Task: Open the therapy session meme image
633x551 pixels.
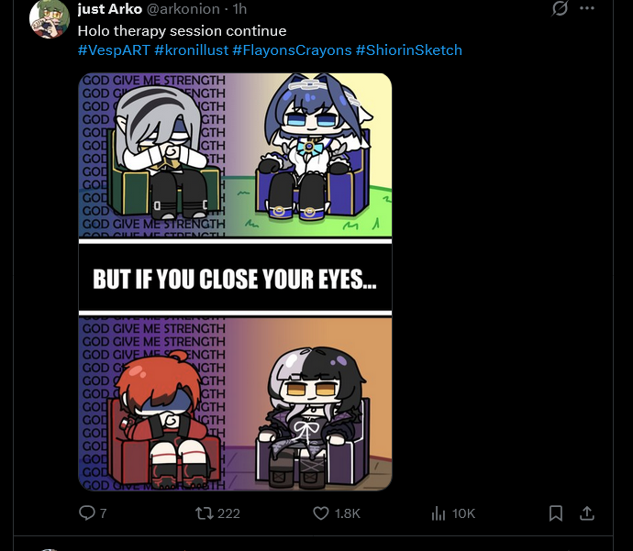Action: [x=235, y=281]
